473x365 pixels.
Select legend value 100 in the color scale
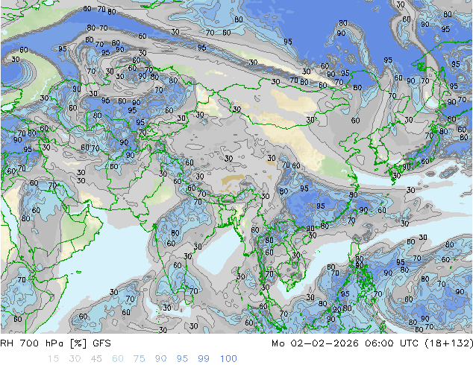[x=228, y=359]
